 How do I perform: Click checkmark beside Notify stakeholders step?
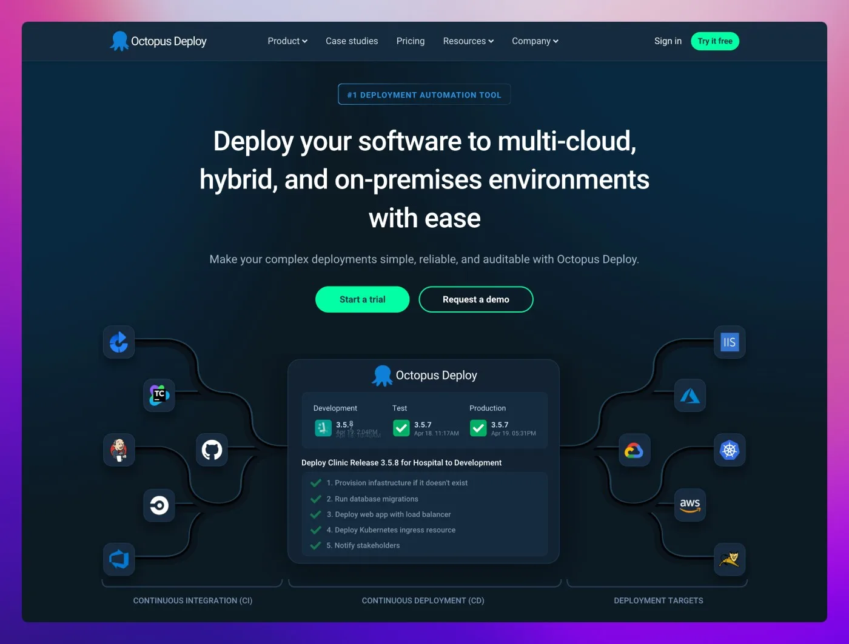pyautogui.click(x=316, y=545)
